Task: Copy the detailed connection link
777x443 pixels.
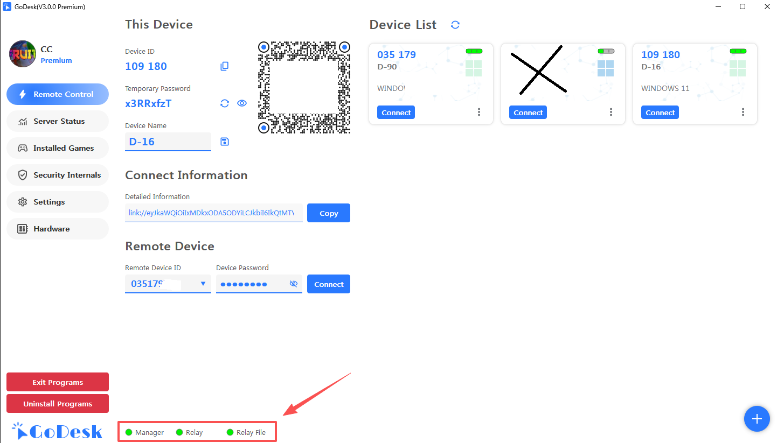Action: pyautogui.click(x=328, y=213)
